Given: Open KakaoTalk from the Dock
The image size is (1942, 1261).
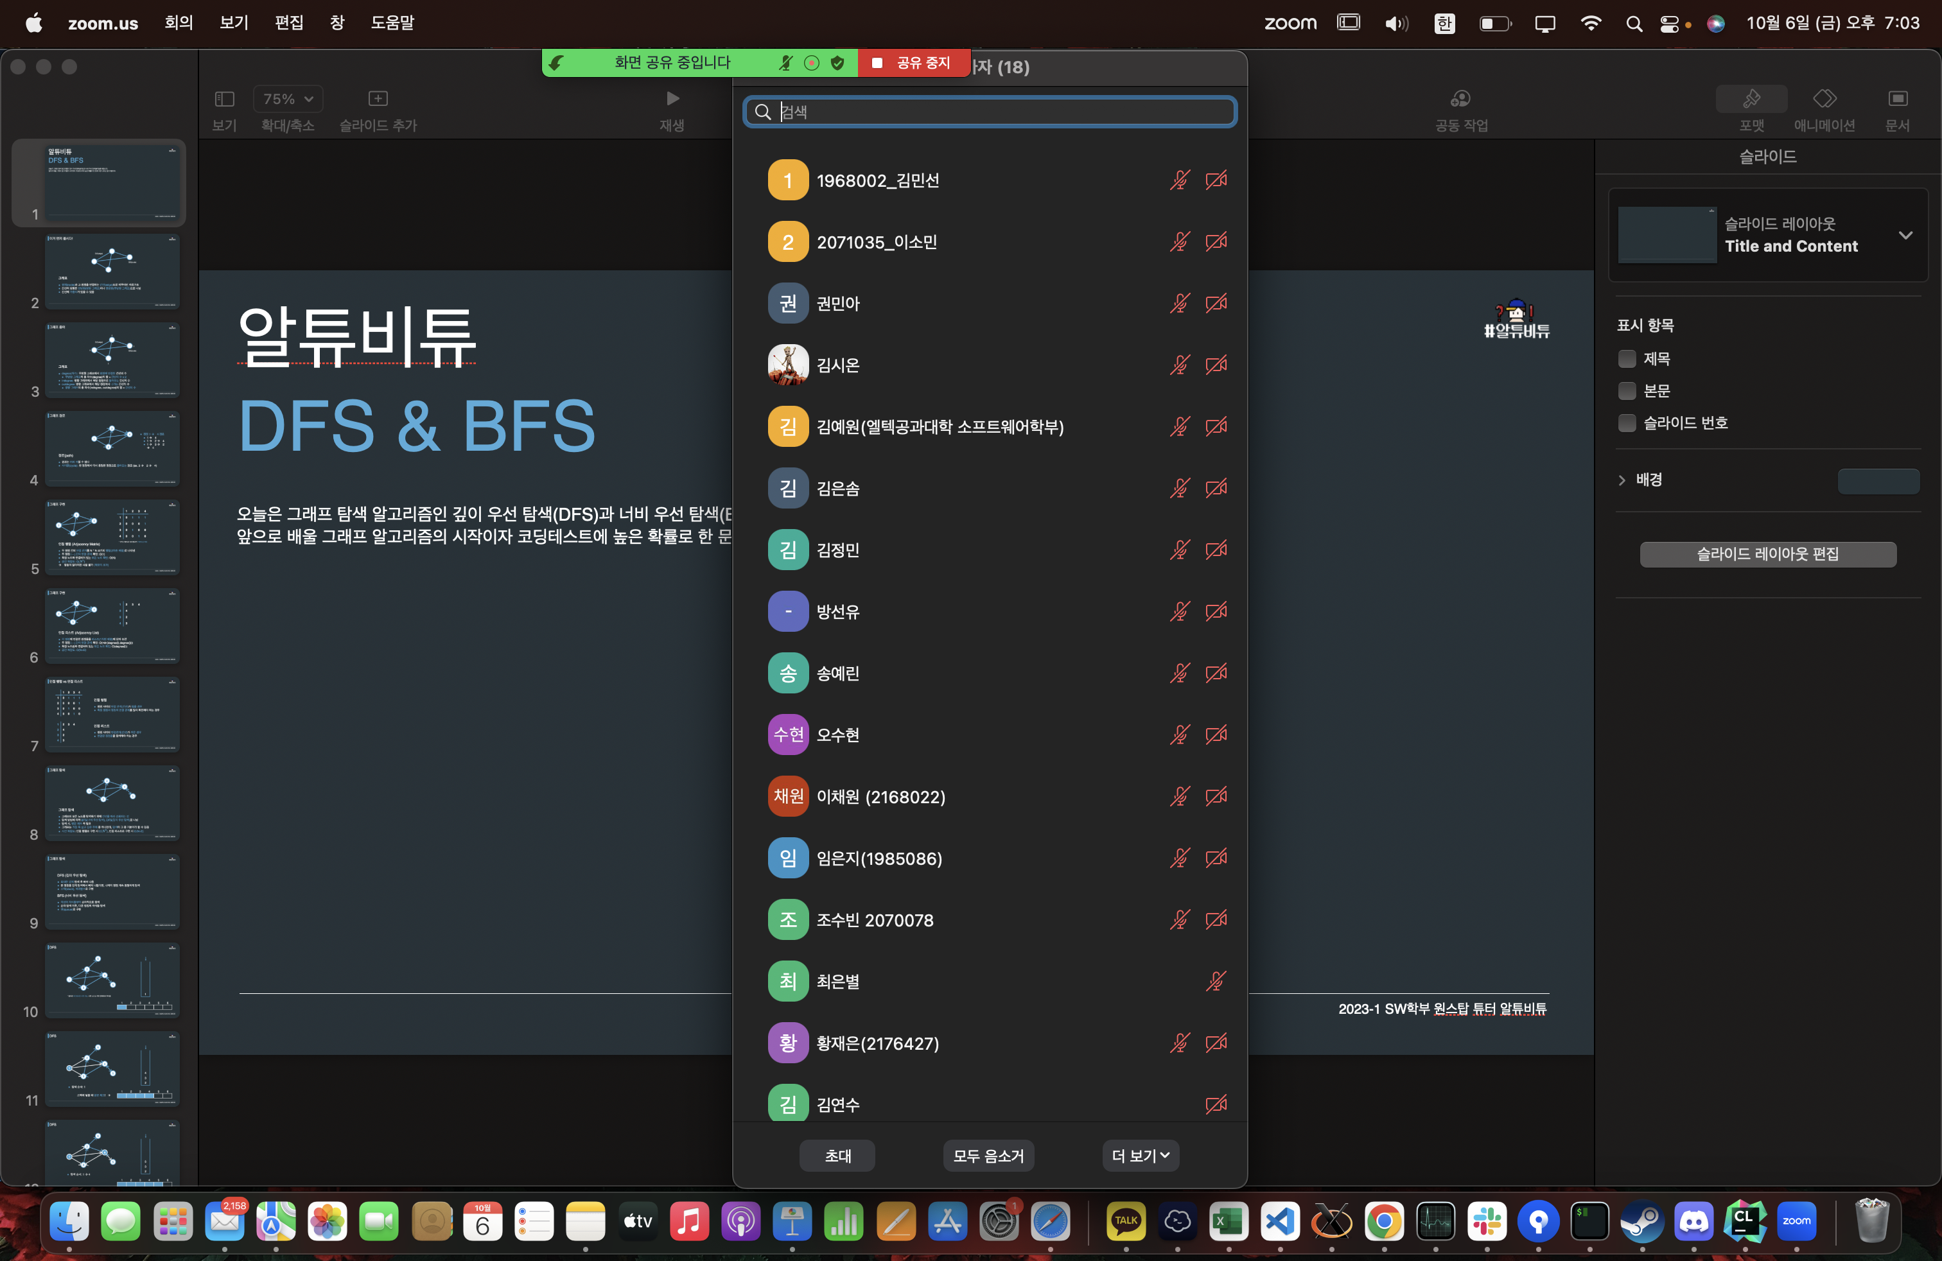Looking at the screenshot, I should 1126,1221.
